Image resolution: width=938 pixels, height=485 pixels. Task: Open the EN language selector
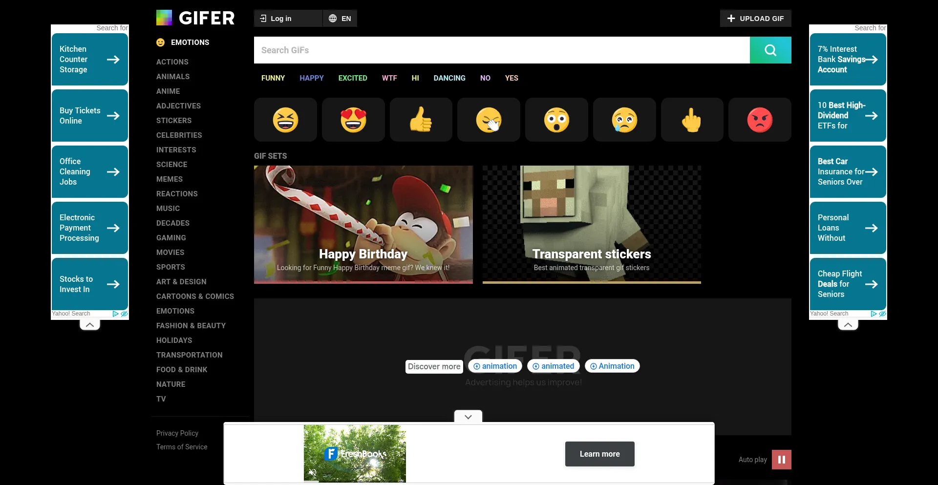340,18
